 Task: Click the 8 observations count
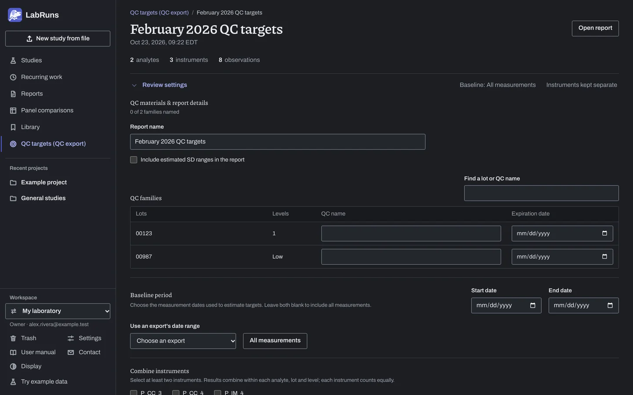(239, 60)
